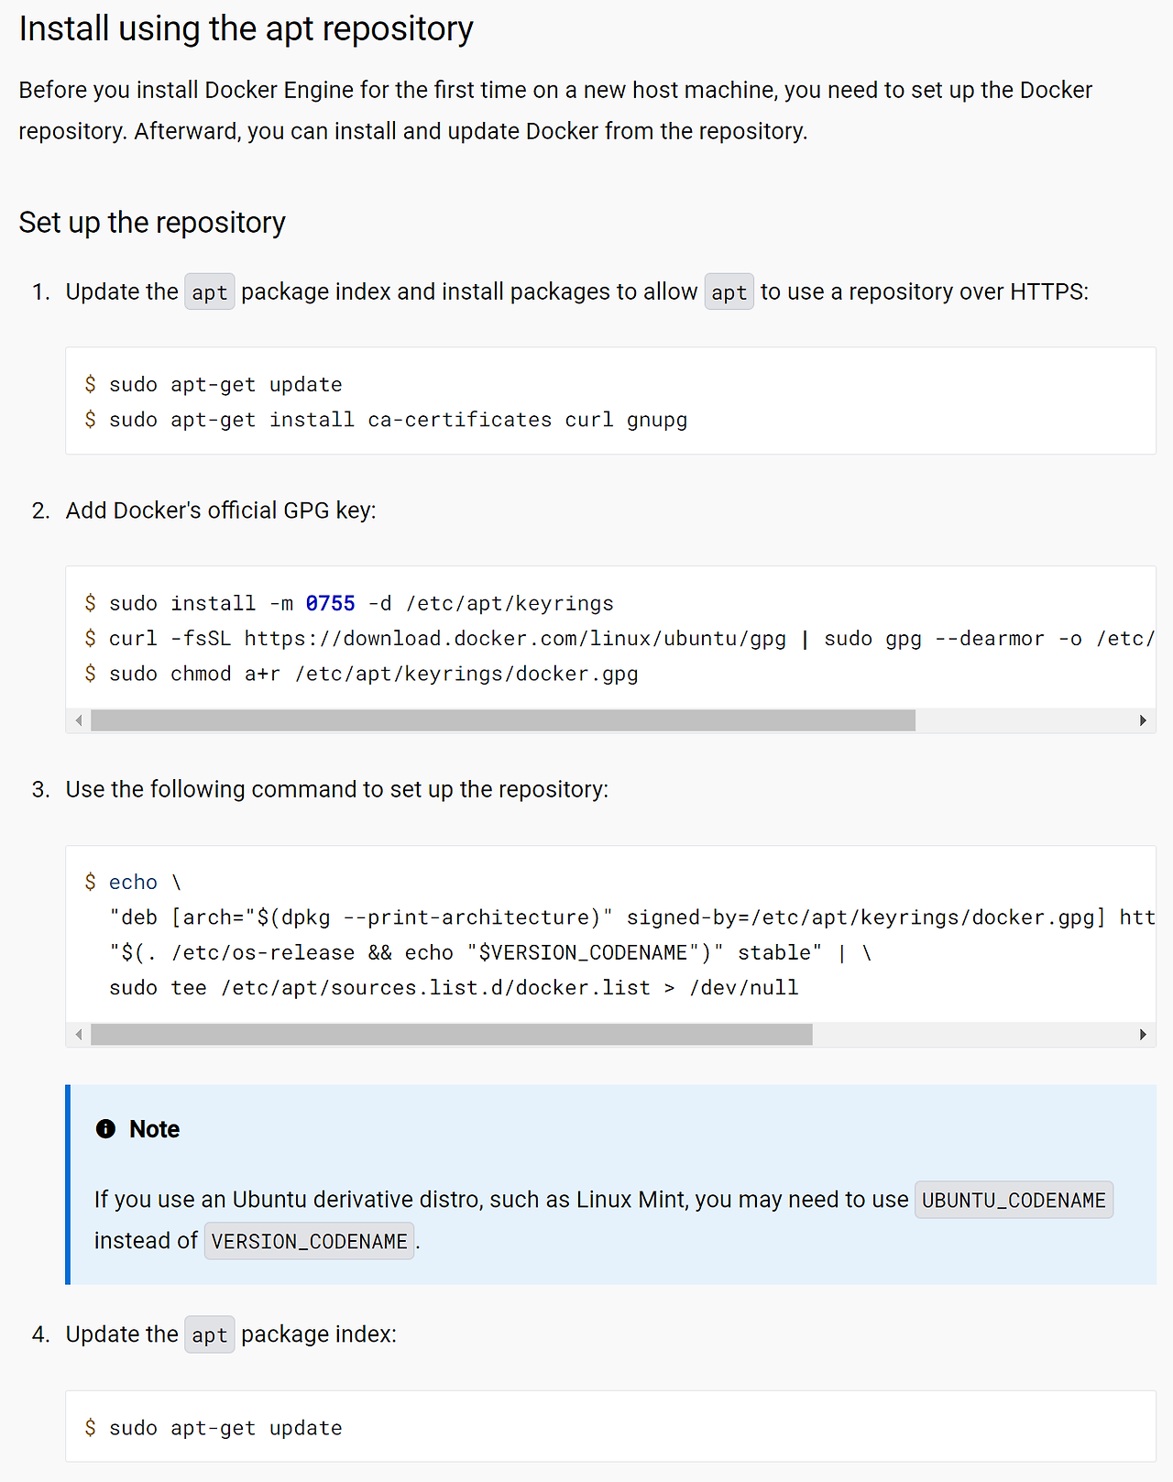Click the left scroll arrow under the GPG key commands
This screenshot has width=1173, height=1482.
coord(79,720)
